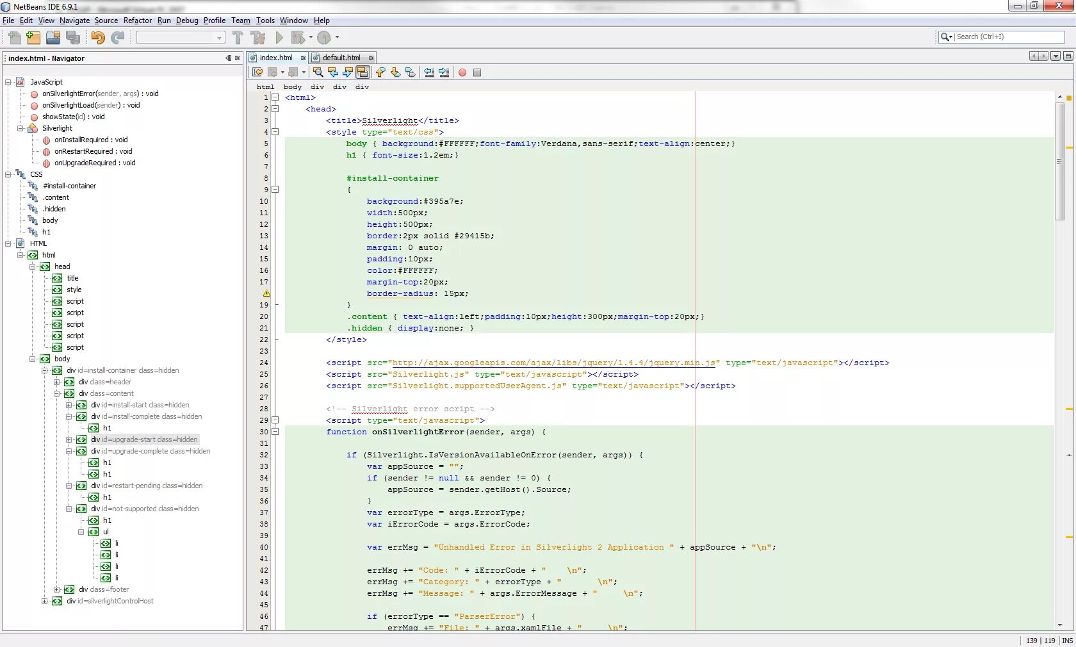Click 'html' in the editor breadcrumb bar

click(x=265, y=87)
